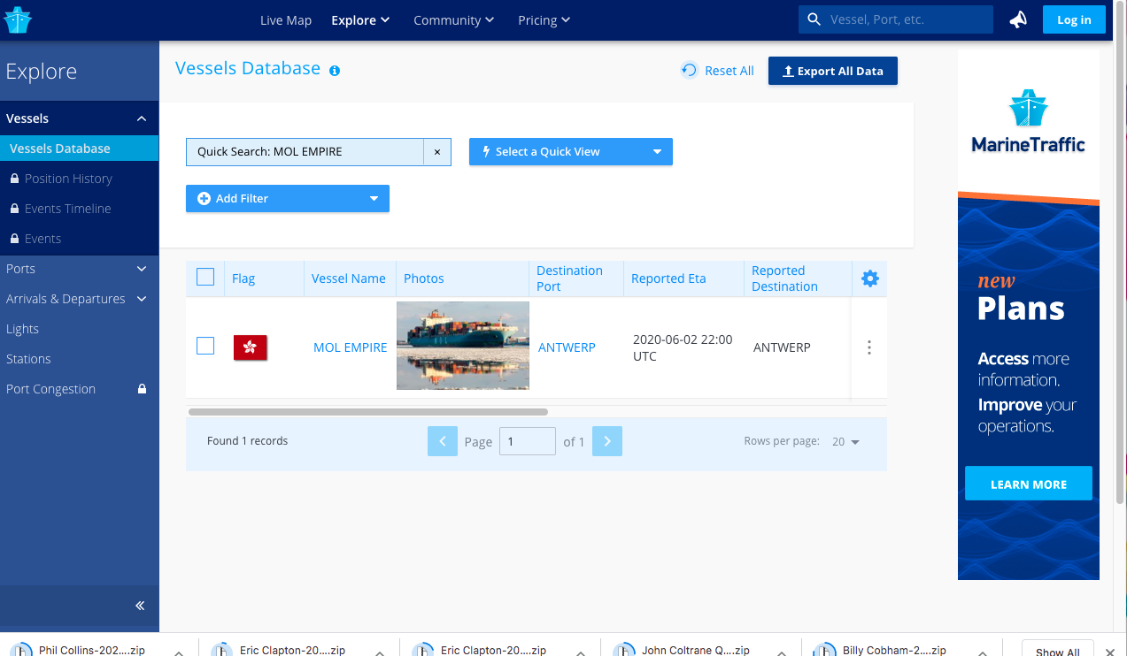Click the Hong Kong flag icon
The height and width of the screenshot is (656, 1127).
[250, 347]
